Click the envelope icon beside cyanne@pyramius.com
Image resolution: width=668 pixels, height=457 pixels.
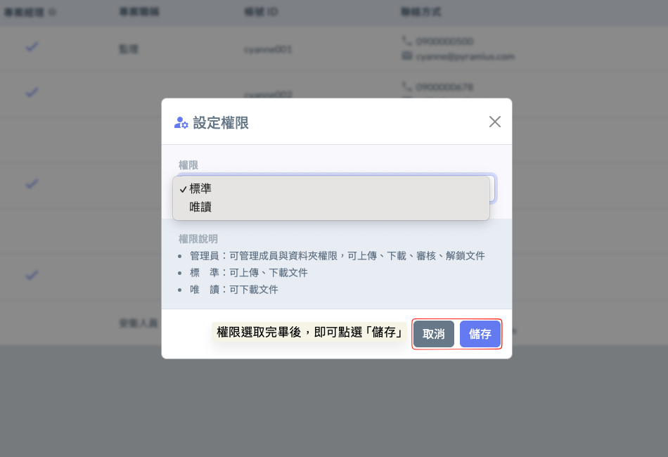coord(406,56)
